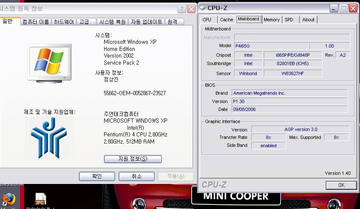The height and width of the screenshot is (209, 360).
Task: Click the Home Edition text
Action: point(119,49)
